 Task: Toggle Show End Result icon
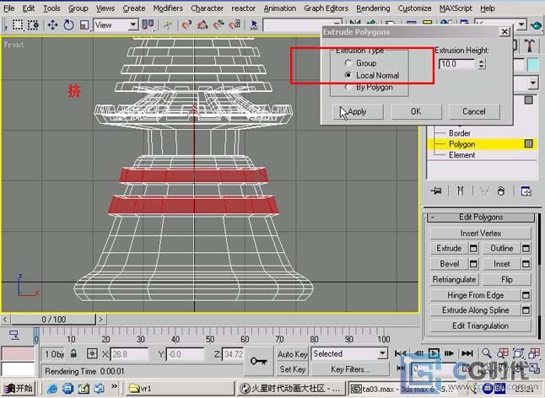click(460, 191)
